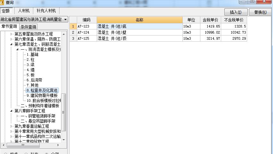Image resolution: width=273 pixels, height=154 pixels.
Task: Select tree item 5. 板
Action: [x=30, y=75]
